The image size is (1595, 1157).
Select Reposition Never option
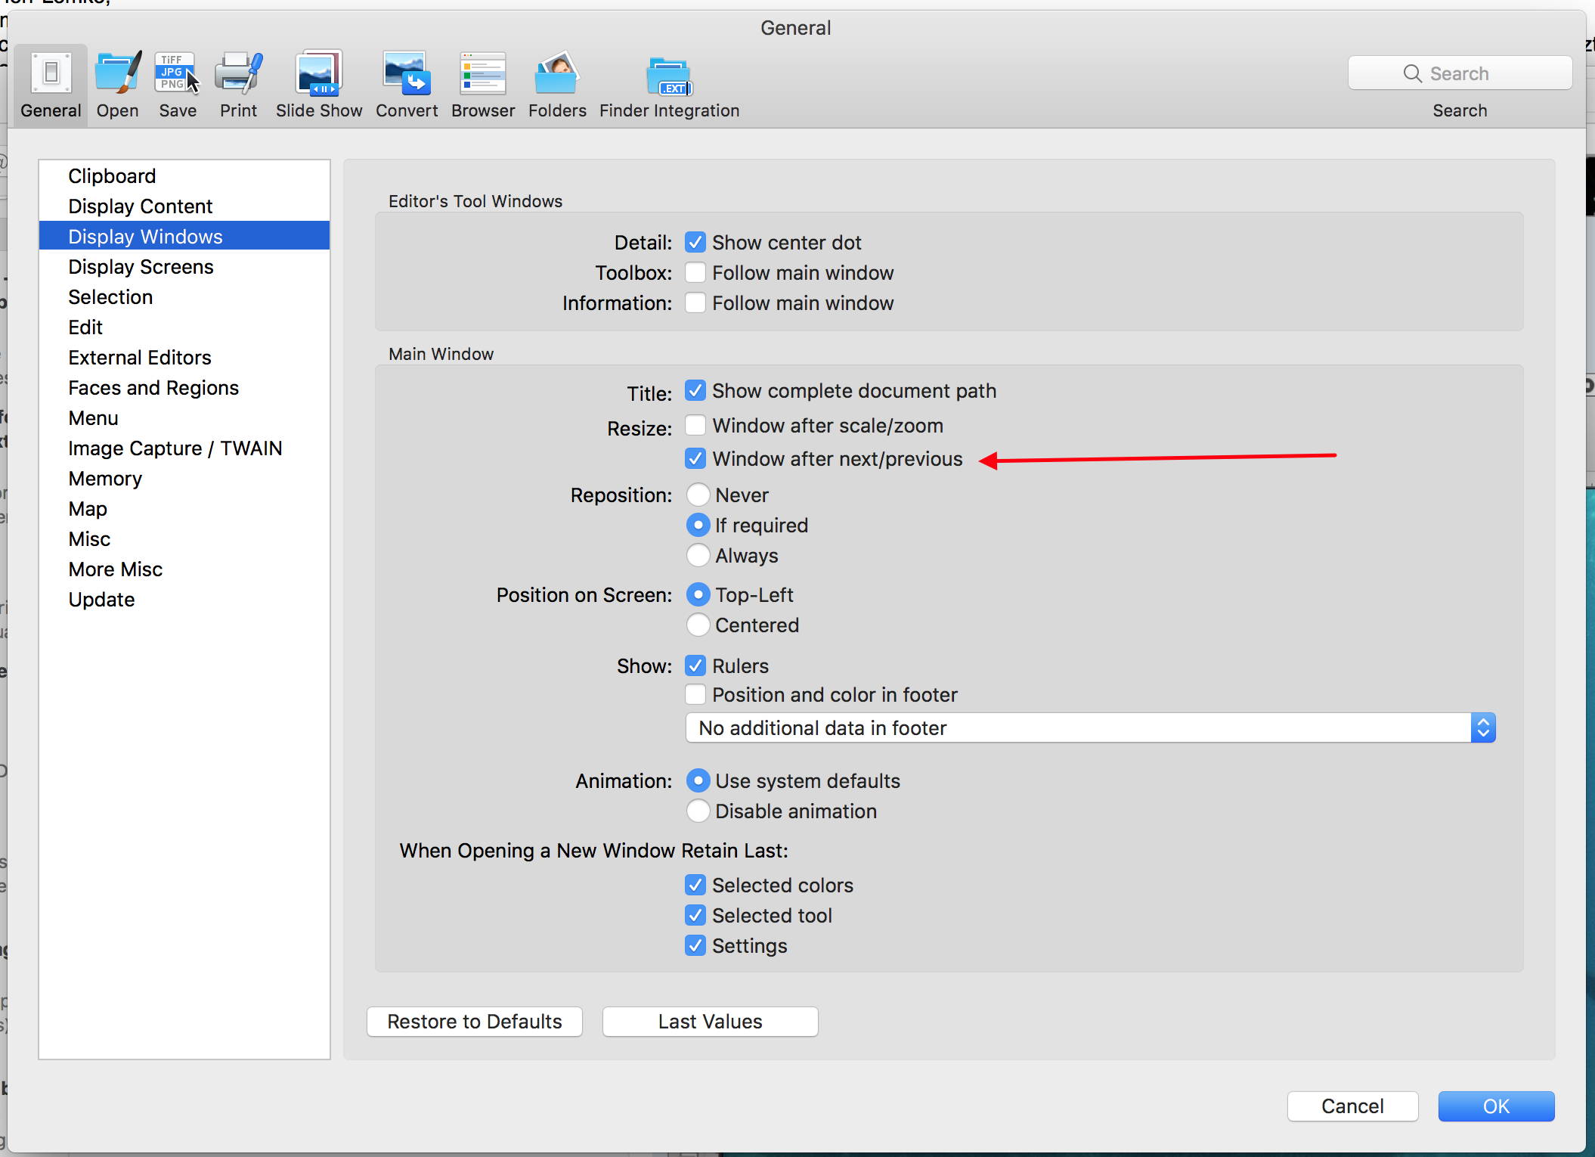(x=698, y=495)
